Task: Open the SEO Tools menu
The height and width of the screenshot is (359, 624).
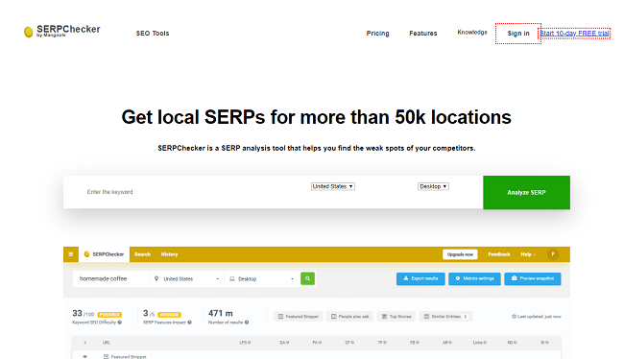Action: pyautogui.click(x=153, y=34)
